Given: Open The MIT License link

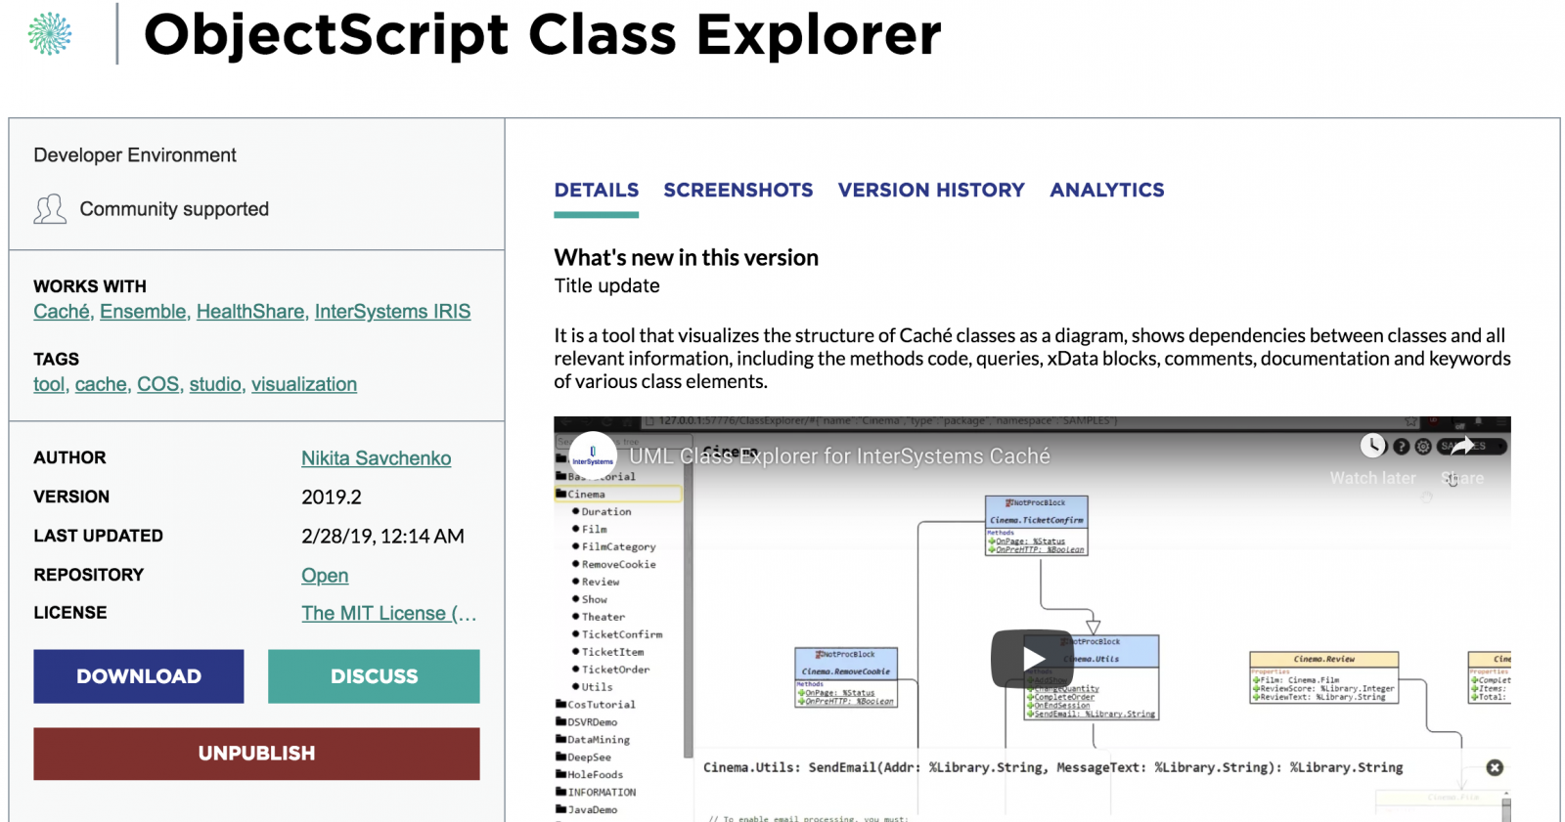Looking at the screenshot, I should point(389,614).
